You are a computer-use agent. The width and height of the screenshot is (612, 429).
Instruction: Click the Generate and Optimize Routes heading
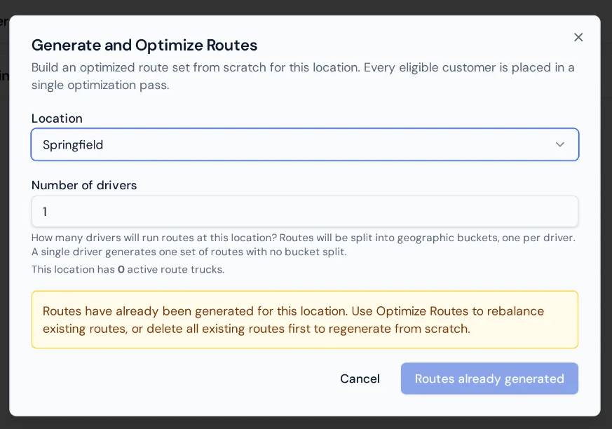click(x=144, y=46)
